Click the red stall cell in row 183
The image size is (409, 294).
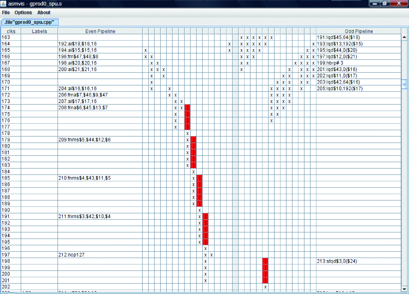tap(193, 165)
